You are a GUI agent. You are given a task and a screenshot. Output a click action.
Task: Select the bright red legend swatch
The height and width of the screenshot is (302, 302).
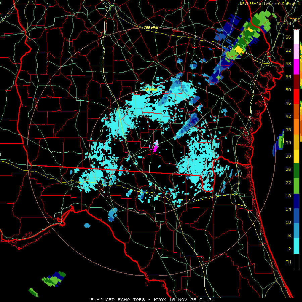296,97
